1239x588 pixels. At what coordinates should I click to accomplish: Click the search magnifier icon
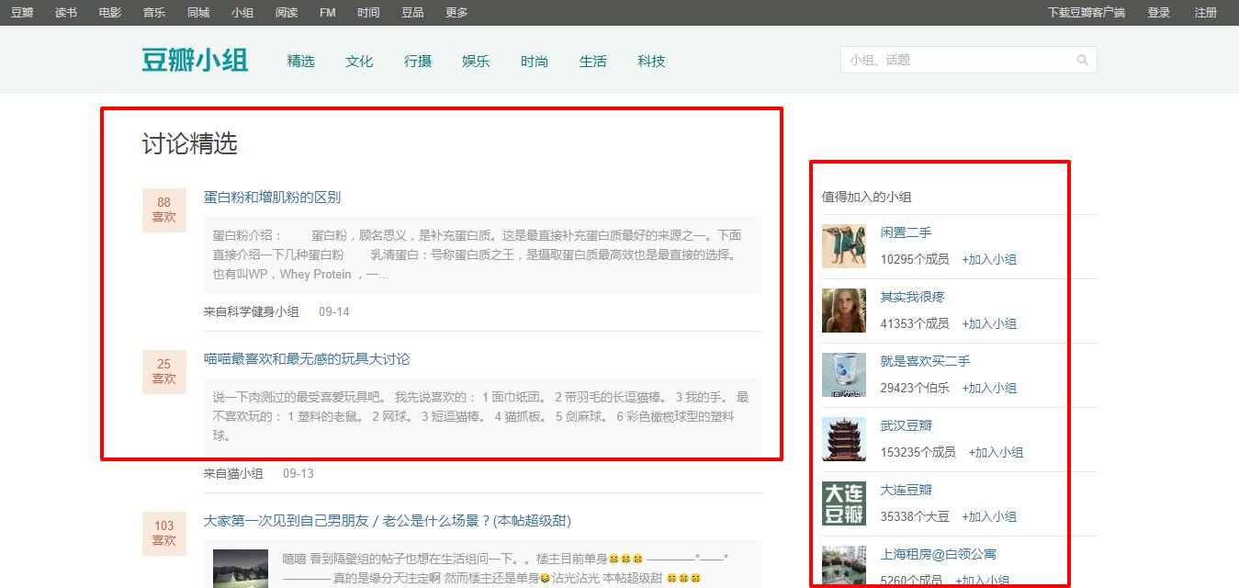coord(1082,59)
